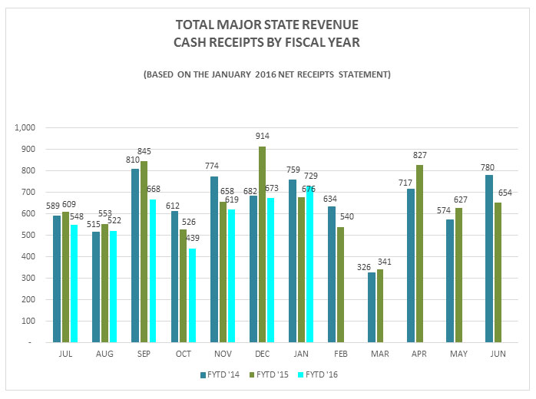
Task: Click the 500 vertical axis label
Action: pyautogui.click(x=29, y=235)
